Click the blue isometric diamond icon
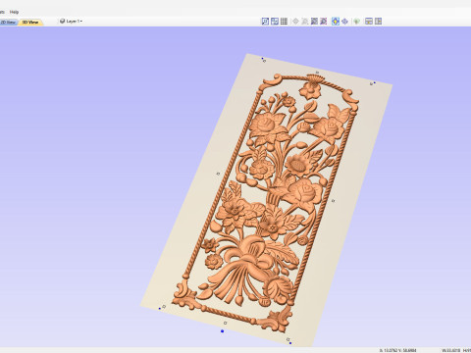 pyautogui.click(x=344, y=22)
